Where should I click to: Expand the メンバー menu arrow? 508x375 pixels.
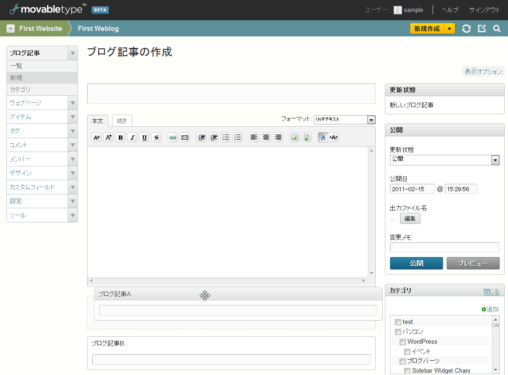pos(73,159)
